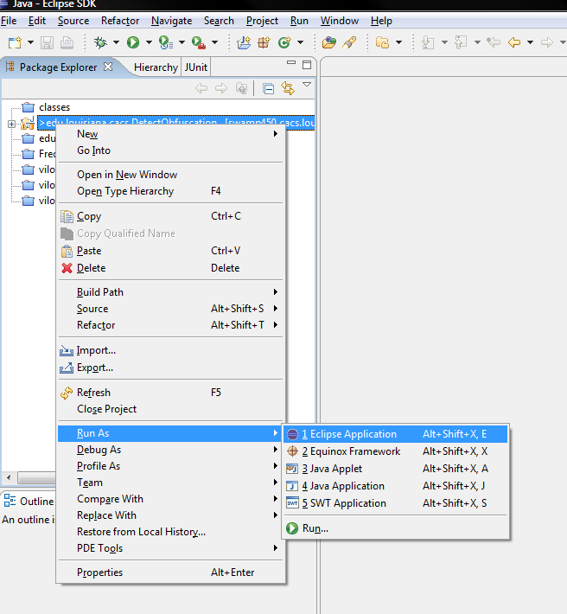Viewport: 567px width, 614px height.
Task: Click Package Explorer forward arrow
Action: coord(221,88)
